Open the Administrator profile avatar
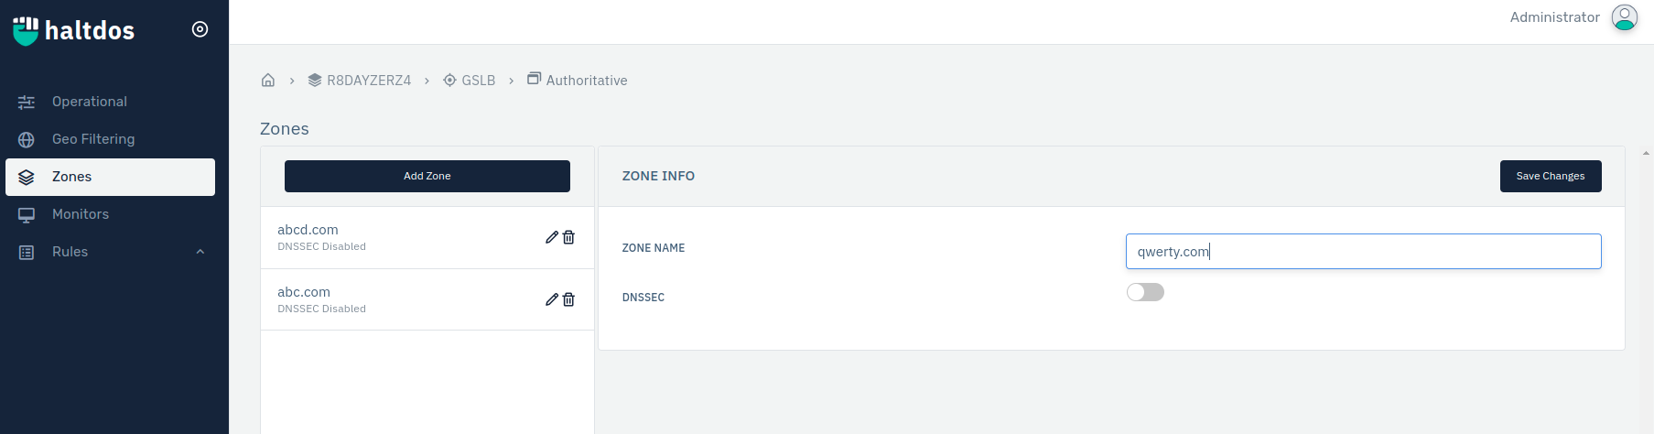 [x=1625, y=17]
